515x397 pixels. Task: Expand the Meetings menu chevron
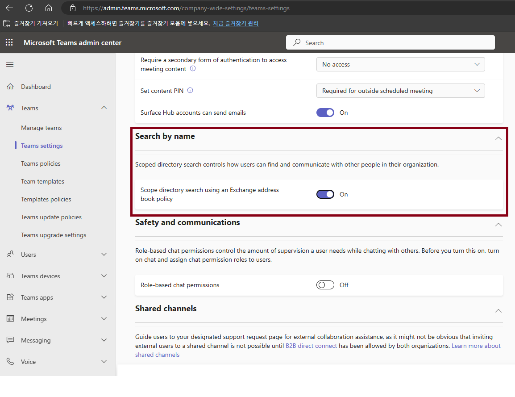coord(104,318)
